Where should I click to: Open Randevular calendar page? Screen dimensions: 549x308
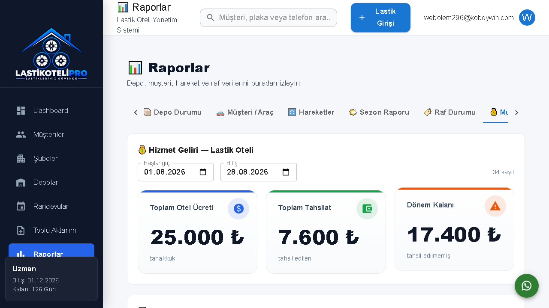pyautogui.click(x=51, y=206)
